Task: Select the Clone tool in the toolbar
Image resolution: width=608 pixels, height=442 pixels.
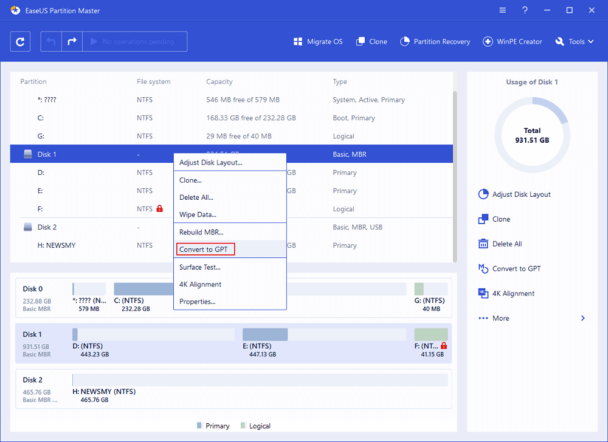Action: click(371, 41)
